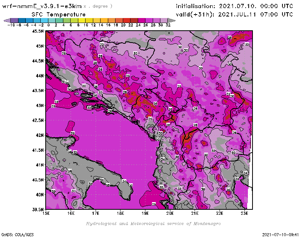The image size is (307, 237).
Task: Click the '15E' longitude axis label
Action: 46,213
